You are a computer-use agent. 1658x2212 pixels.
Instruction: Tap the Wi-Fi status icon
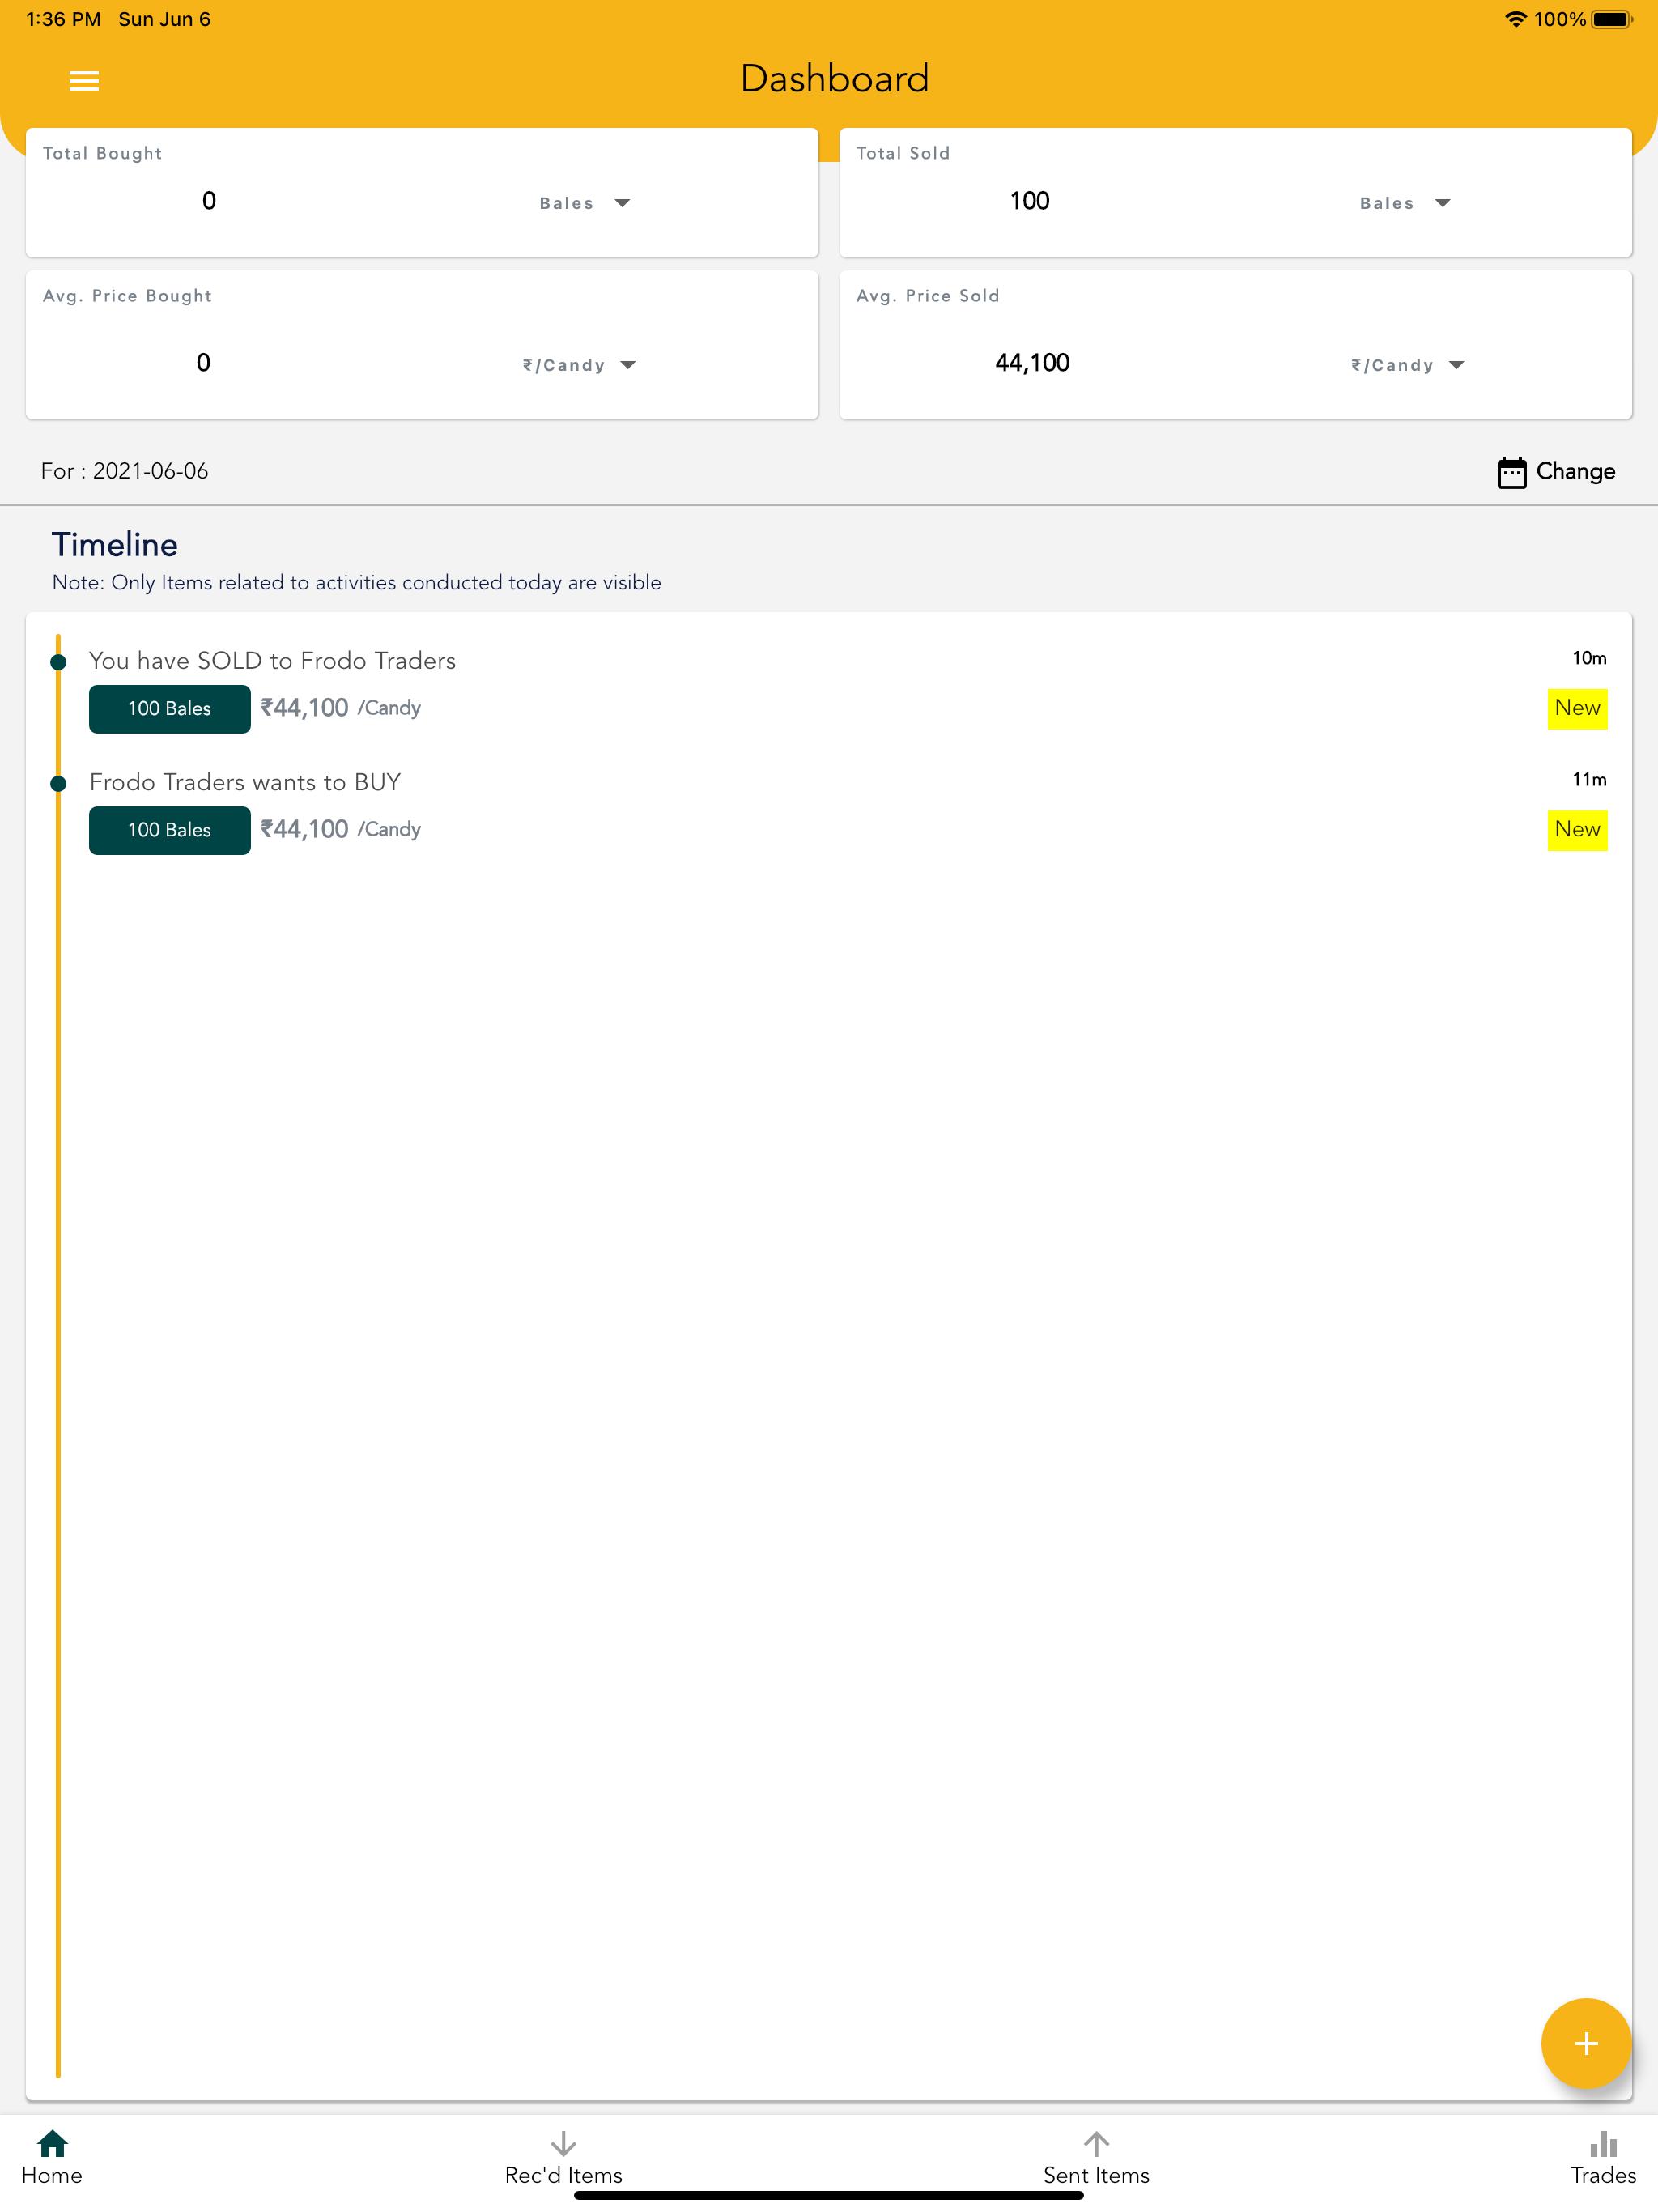coord(1515,19)
